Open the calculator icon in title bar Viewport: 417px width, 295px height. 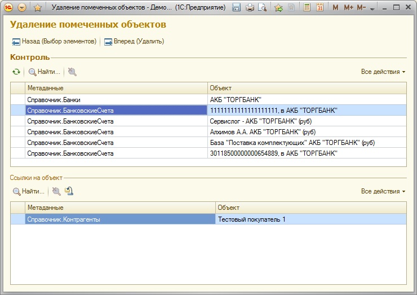[307, 7]
